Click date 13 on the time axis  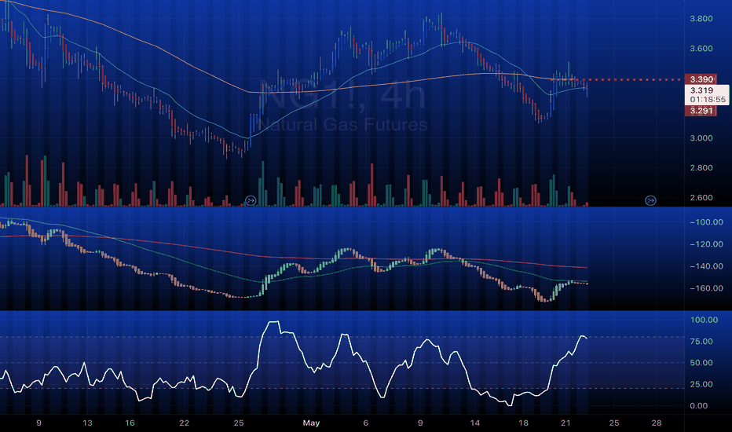(x=87, y=423)
